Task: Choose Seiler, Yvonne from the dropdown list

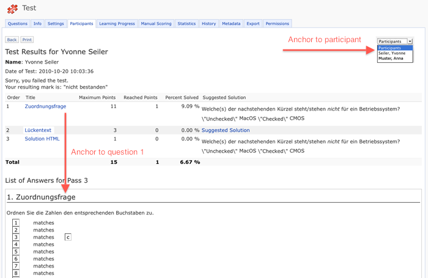Action: point(392,53)
